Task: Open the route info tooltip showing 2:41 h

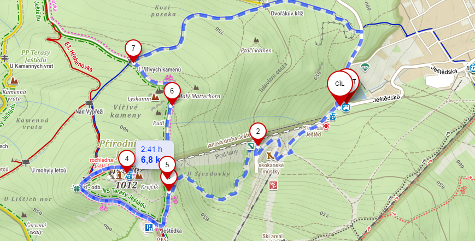Action: [155, 155]
